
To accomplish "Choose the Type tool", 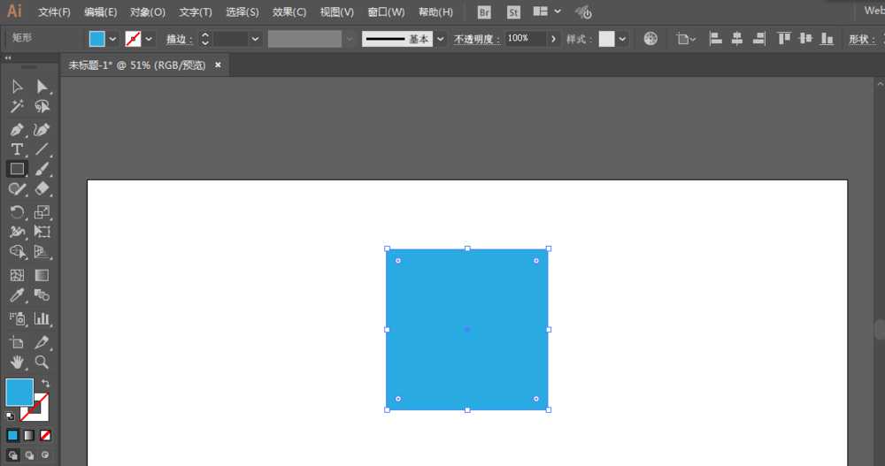I will (x=17, y=149).
